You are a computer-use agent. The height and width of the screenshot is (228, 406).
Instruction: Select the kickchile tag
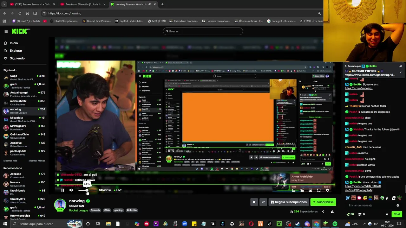[132, 210]
